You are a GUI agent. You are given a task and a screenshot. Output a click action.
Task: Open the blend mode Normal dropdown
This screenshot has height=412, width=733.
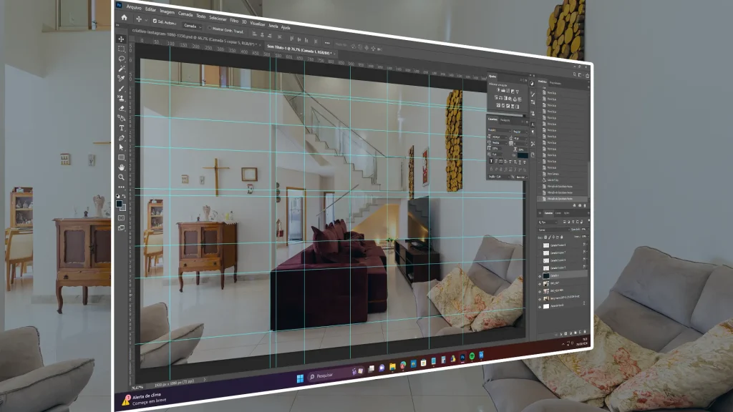(x=553, y=230)
